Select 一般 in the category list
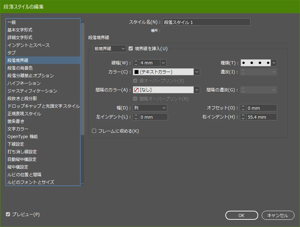The image size is (300, 227). click(43, 22)
